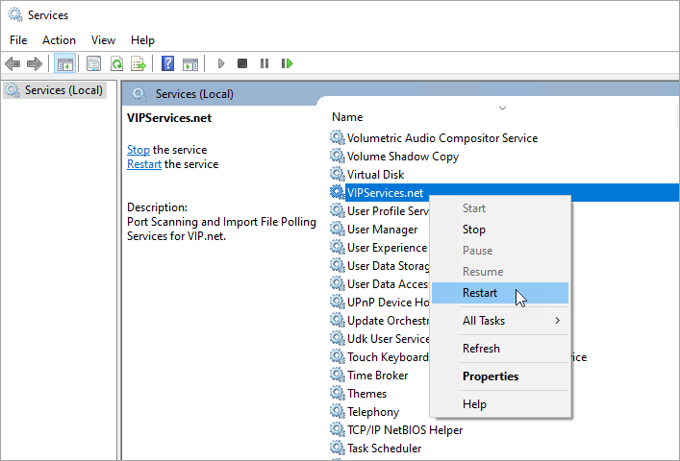This screenshot has width=680, height=461.
Task: Select the Virtual Disk service
Action: click(375, 174)
